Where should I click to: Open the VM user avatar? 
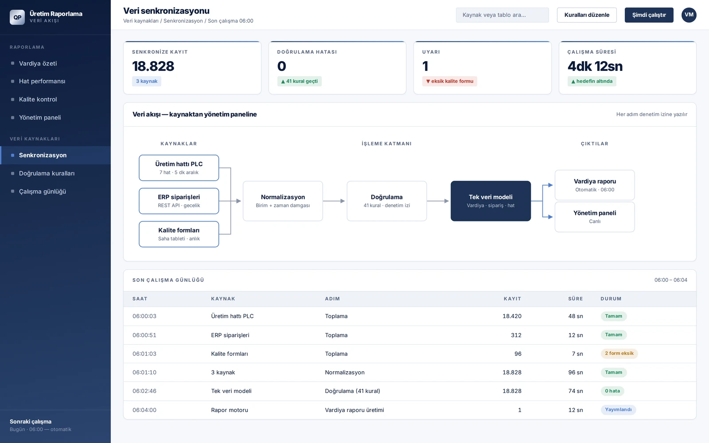689,15
